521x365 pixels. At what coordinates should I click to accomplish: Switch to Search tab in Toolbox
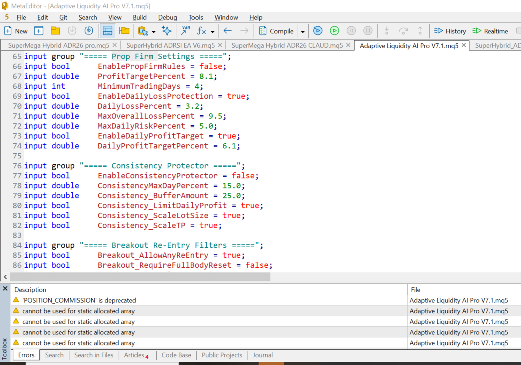tap(54, 355)
